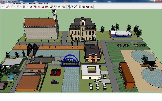
Task: Select the Zoom magnifier tool
Action: (x=71, y=7)
